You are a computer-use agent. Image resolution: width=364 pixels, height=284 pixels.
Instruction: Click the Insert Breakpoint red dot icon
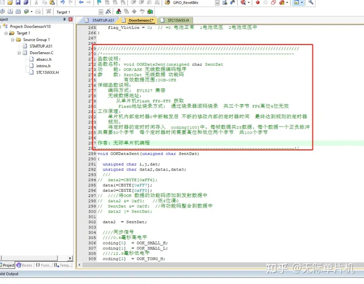coord(257,3)
